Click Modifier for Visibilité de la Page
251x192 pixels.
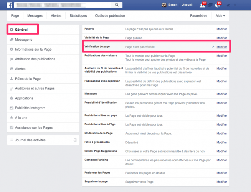221,38
